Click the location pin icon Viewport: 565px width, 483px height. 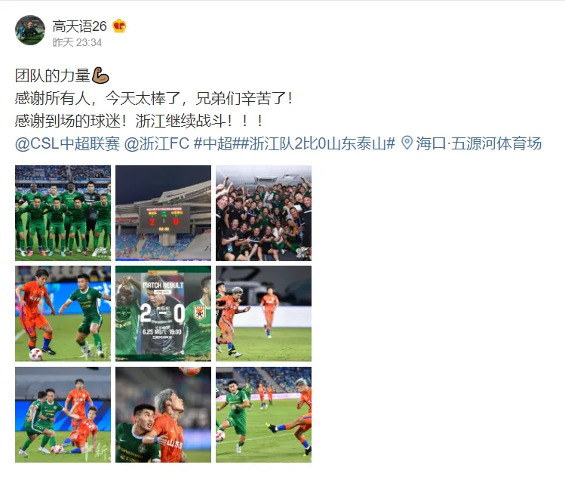coord(407,143)
